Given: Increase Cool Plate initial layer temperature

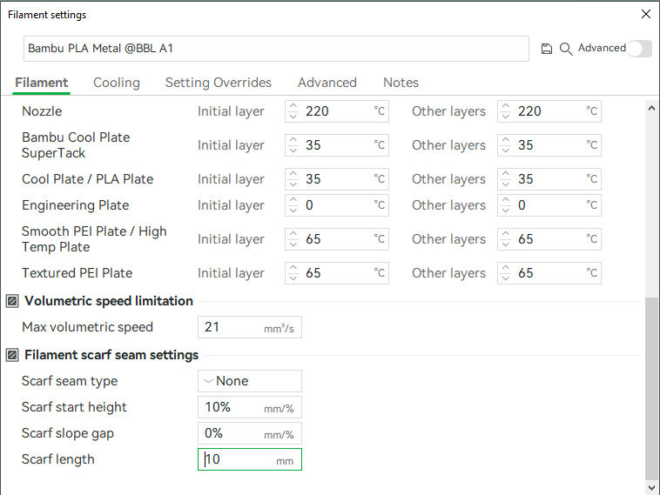Looking at the screenshot, I should tap(293, 175).
